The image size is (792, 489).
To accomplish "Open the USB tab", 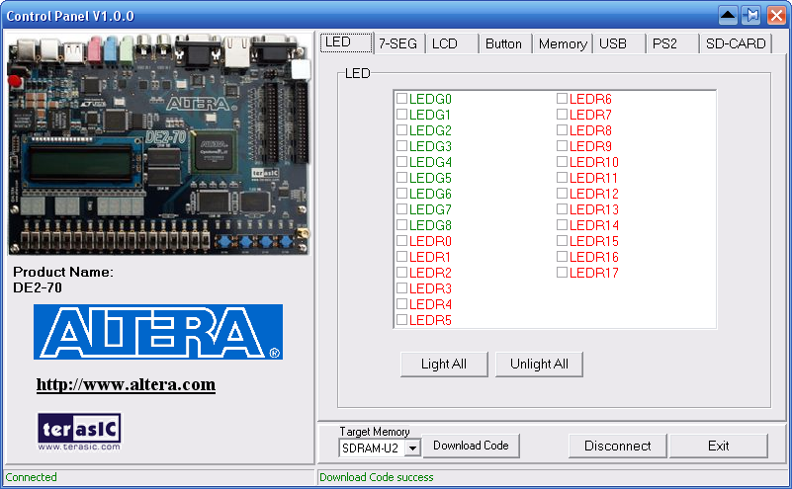I will [619, 43].
